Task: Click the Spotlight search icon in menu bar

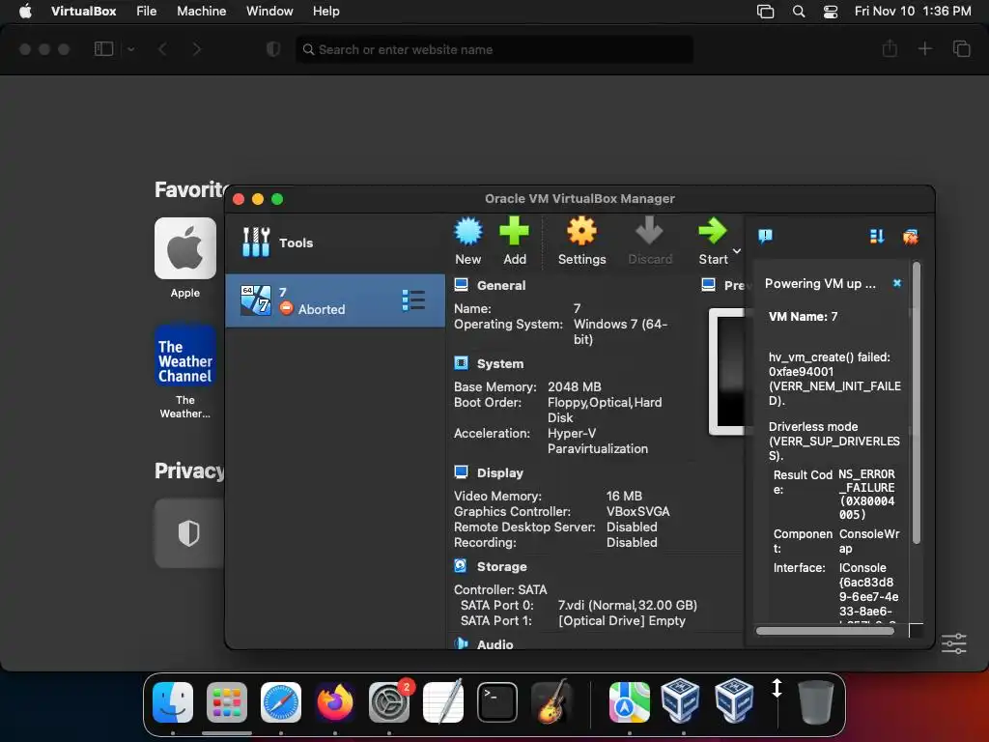Action: (799, 12)
